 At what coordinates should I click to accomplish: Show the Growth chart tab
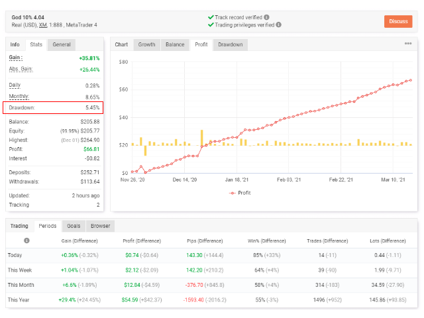(x=146, y=45)
